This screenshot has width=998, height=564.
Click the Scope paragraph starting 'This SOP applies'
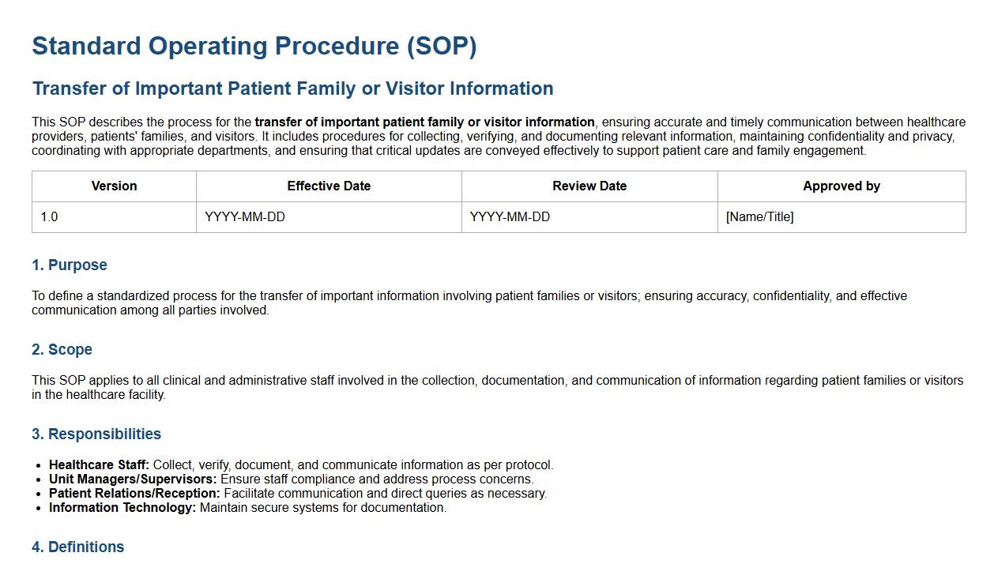[x=497, y=387]
